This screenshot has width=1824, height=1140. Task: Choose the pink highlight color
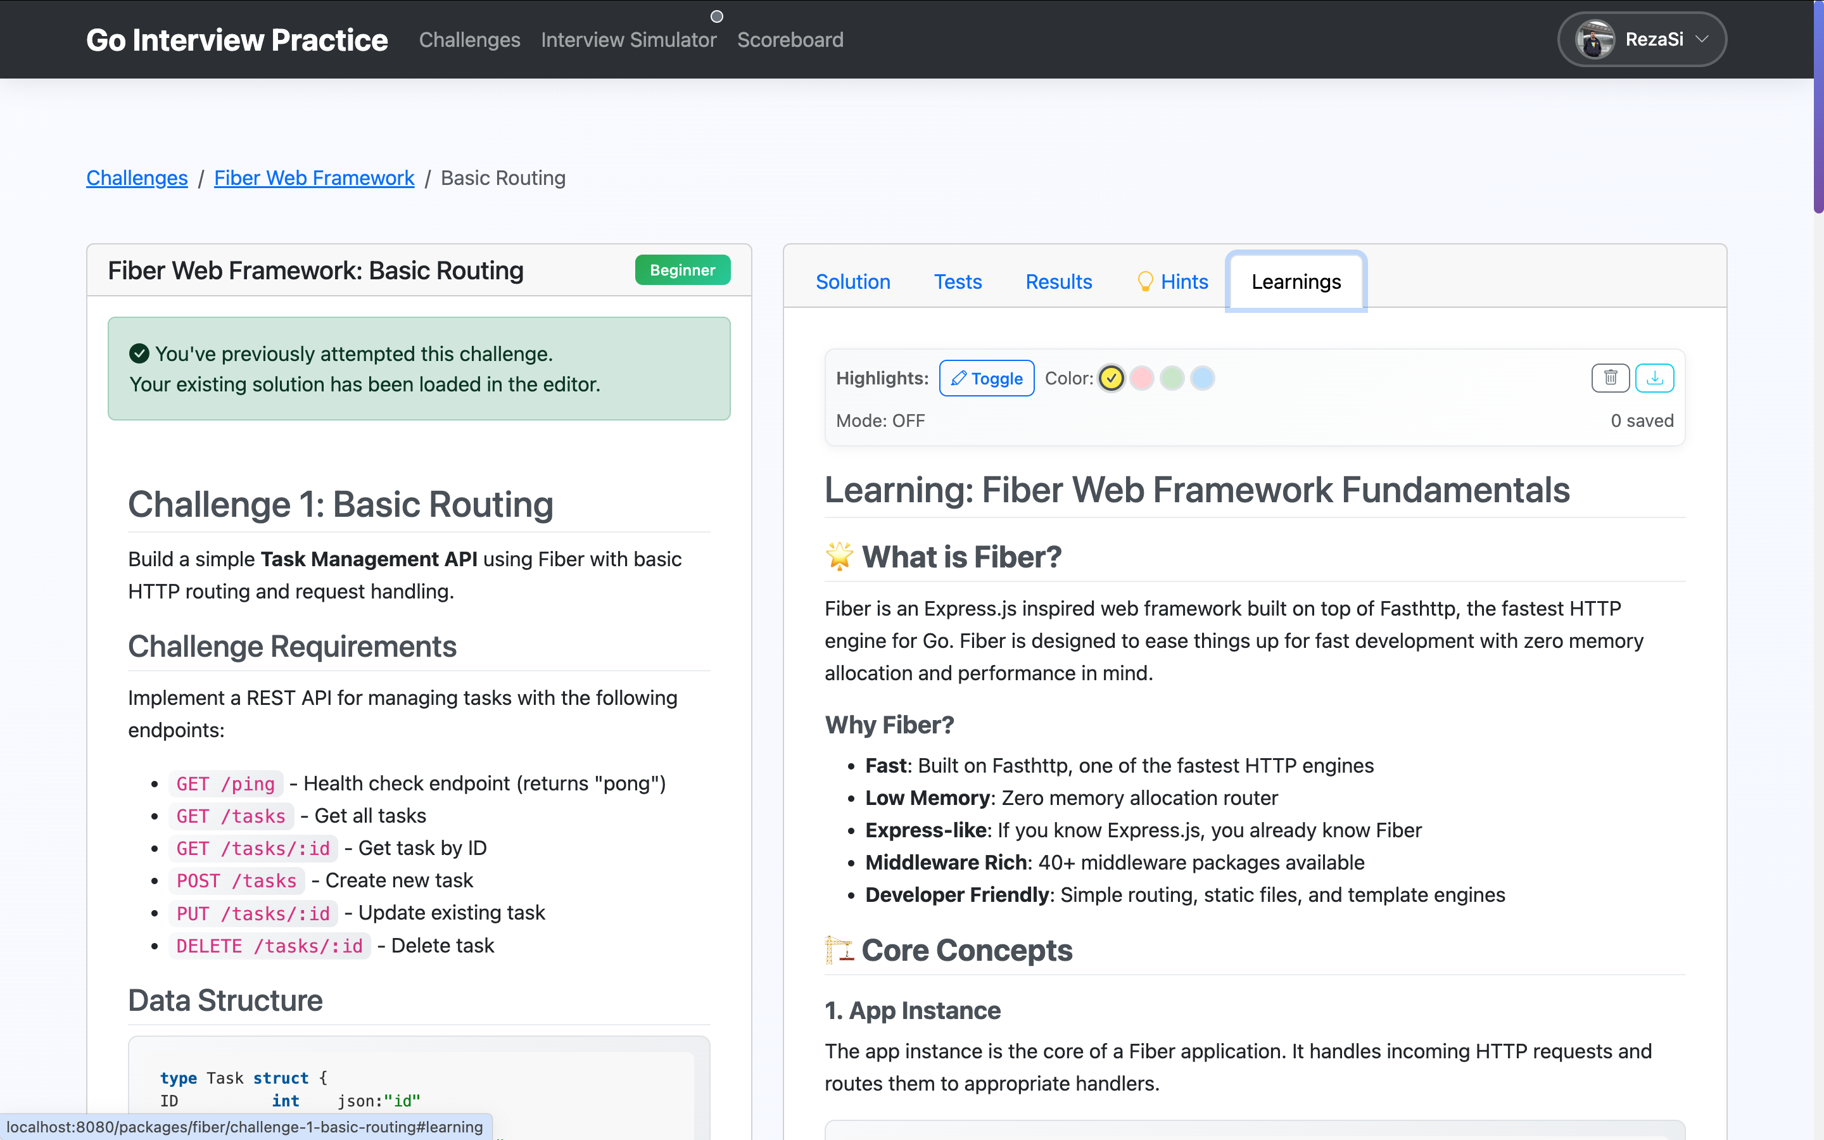[x=1141, y=377]
